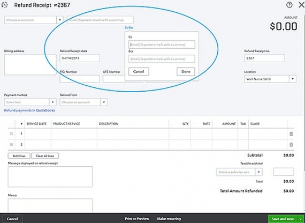This screenshot has height=223, width=305.
Task: Click the Refund Receipt date field
Action: 80,58
